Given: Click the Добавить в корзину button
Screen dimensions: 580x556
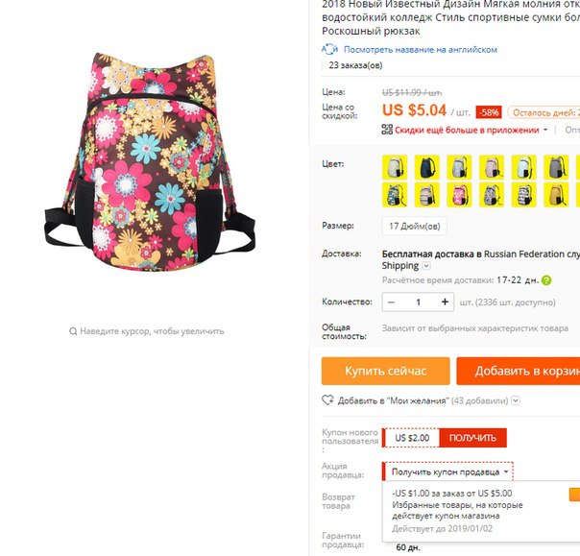Looking at the screenshot, I should (519, 371).
